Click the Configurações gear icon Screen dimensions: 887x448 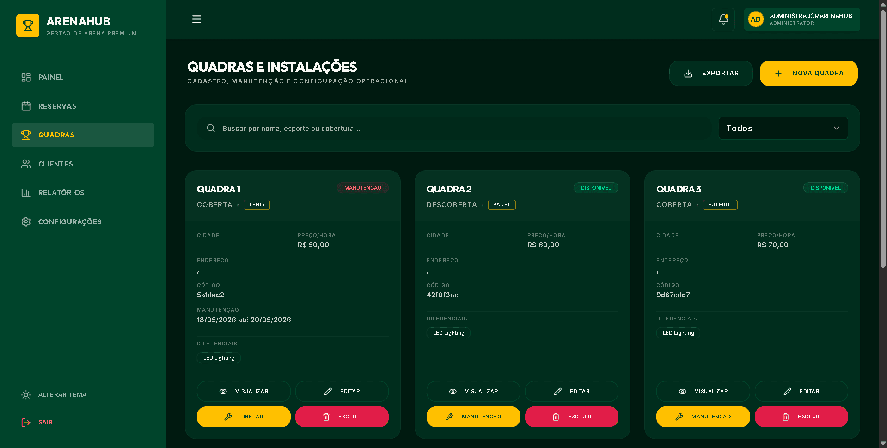26,222
